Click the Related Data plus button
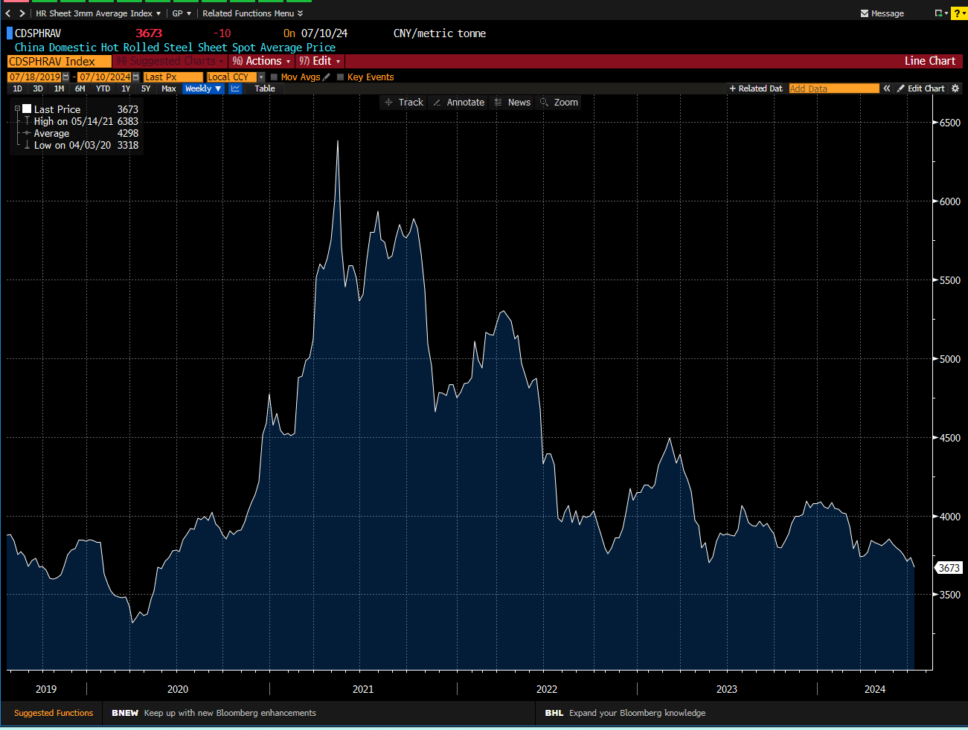968x730 pixels. pos(756,88)
